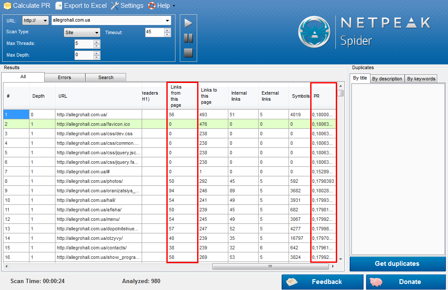
Task: Select the http://allegrohall.com.ua/css/dev.css URL cell
Action: pyautogui.click(x=99, y=134)
